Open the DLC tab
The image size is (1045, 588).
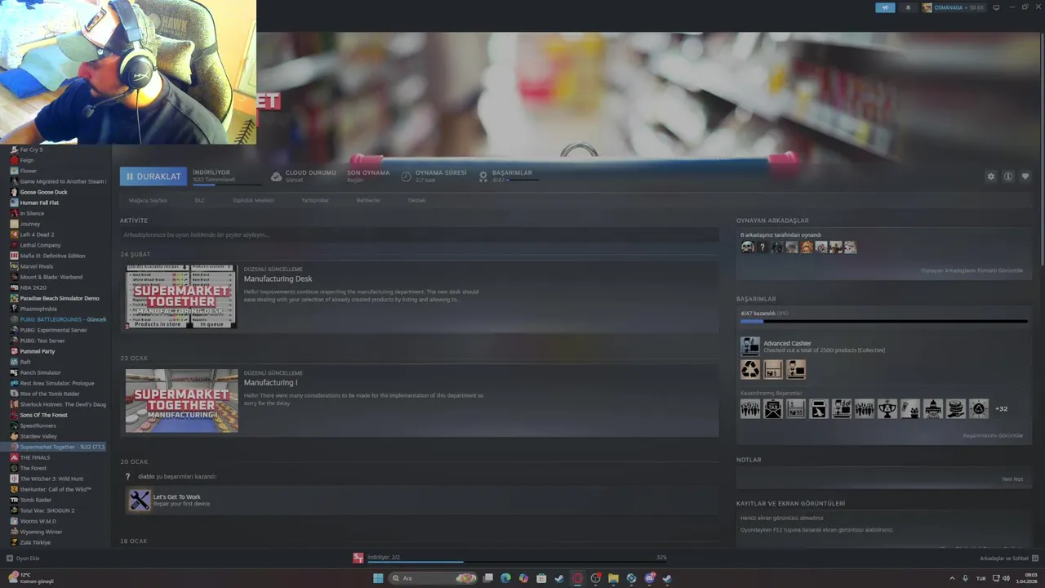click(x=199, y=200)
